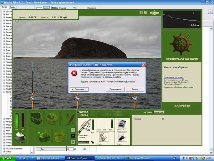This screenshot has width=214, height=161.
Task: Expand the Волхов tree node
Action: 4,44
